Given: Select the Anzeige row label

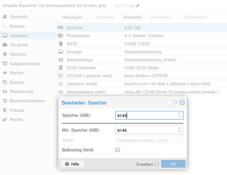Looking at the screenshot, I should (x=74, y=52).
